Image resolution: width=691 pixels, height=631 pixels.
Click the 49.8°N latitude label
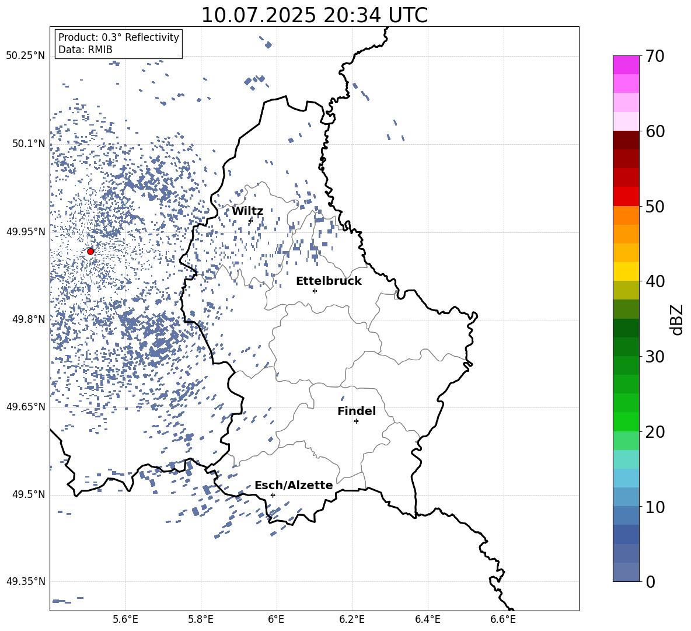[29, 319]
